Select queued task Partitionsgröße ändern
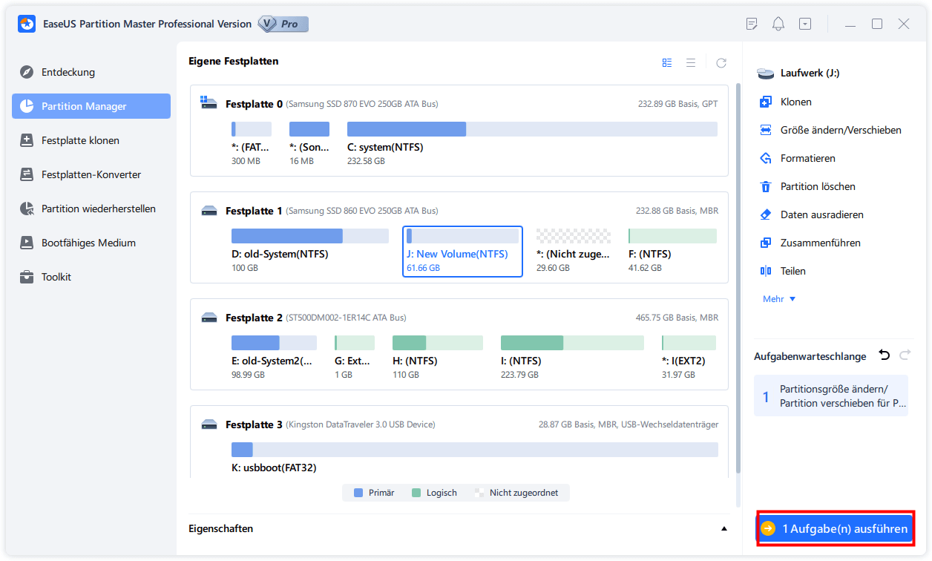Screen dimensions: 932x561 pyautogui.click(x=831, y=396)
